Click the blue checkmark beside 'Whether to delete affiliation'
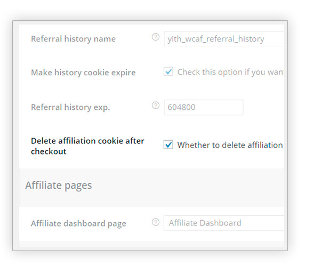322x275 pixels. (168, 144)
